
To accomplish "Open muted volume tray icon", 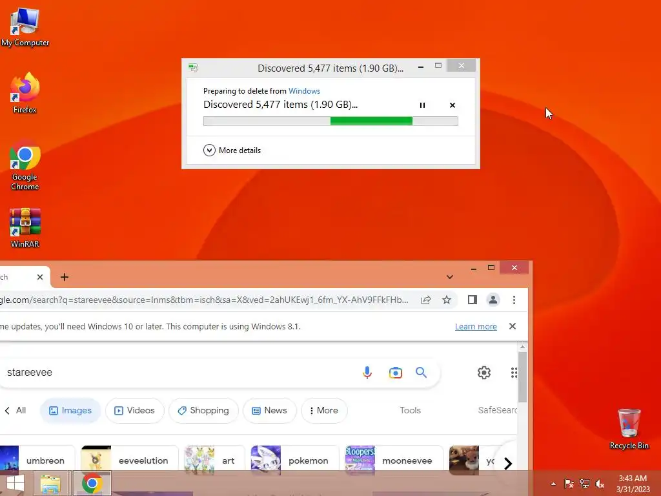I will 600,484.
